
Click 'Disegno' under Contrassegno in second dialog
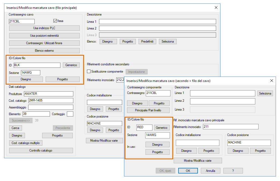137,103
